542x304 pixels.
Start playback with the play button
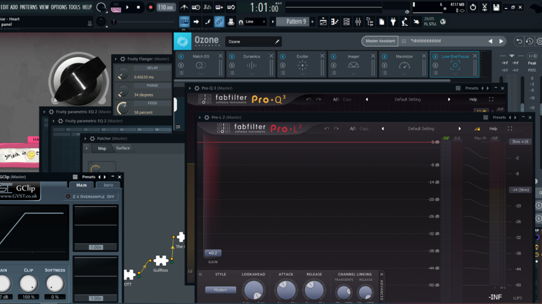(127, 7)
